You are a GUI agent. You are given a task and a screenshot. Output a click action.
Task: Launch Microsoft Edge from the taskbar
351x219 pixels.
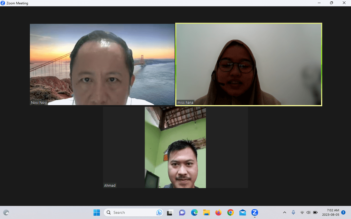[x=194, y=212]
